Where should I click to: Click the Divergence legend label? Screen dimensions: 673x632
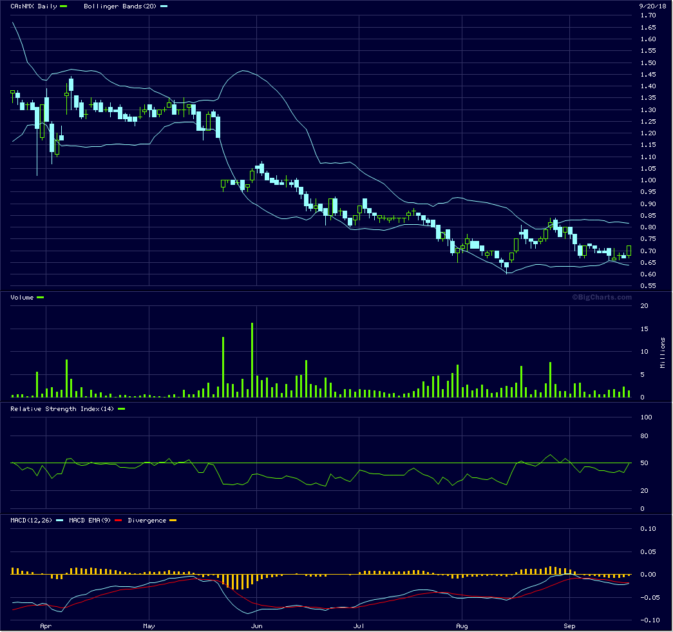pyautogui.click(x=147, y=521)
